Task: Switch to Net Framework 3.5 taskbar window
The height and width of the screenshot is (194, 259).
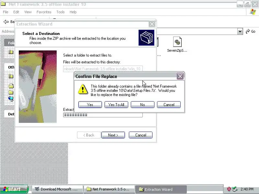Action: 109,189
